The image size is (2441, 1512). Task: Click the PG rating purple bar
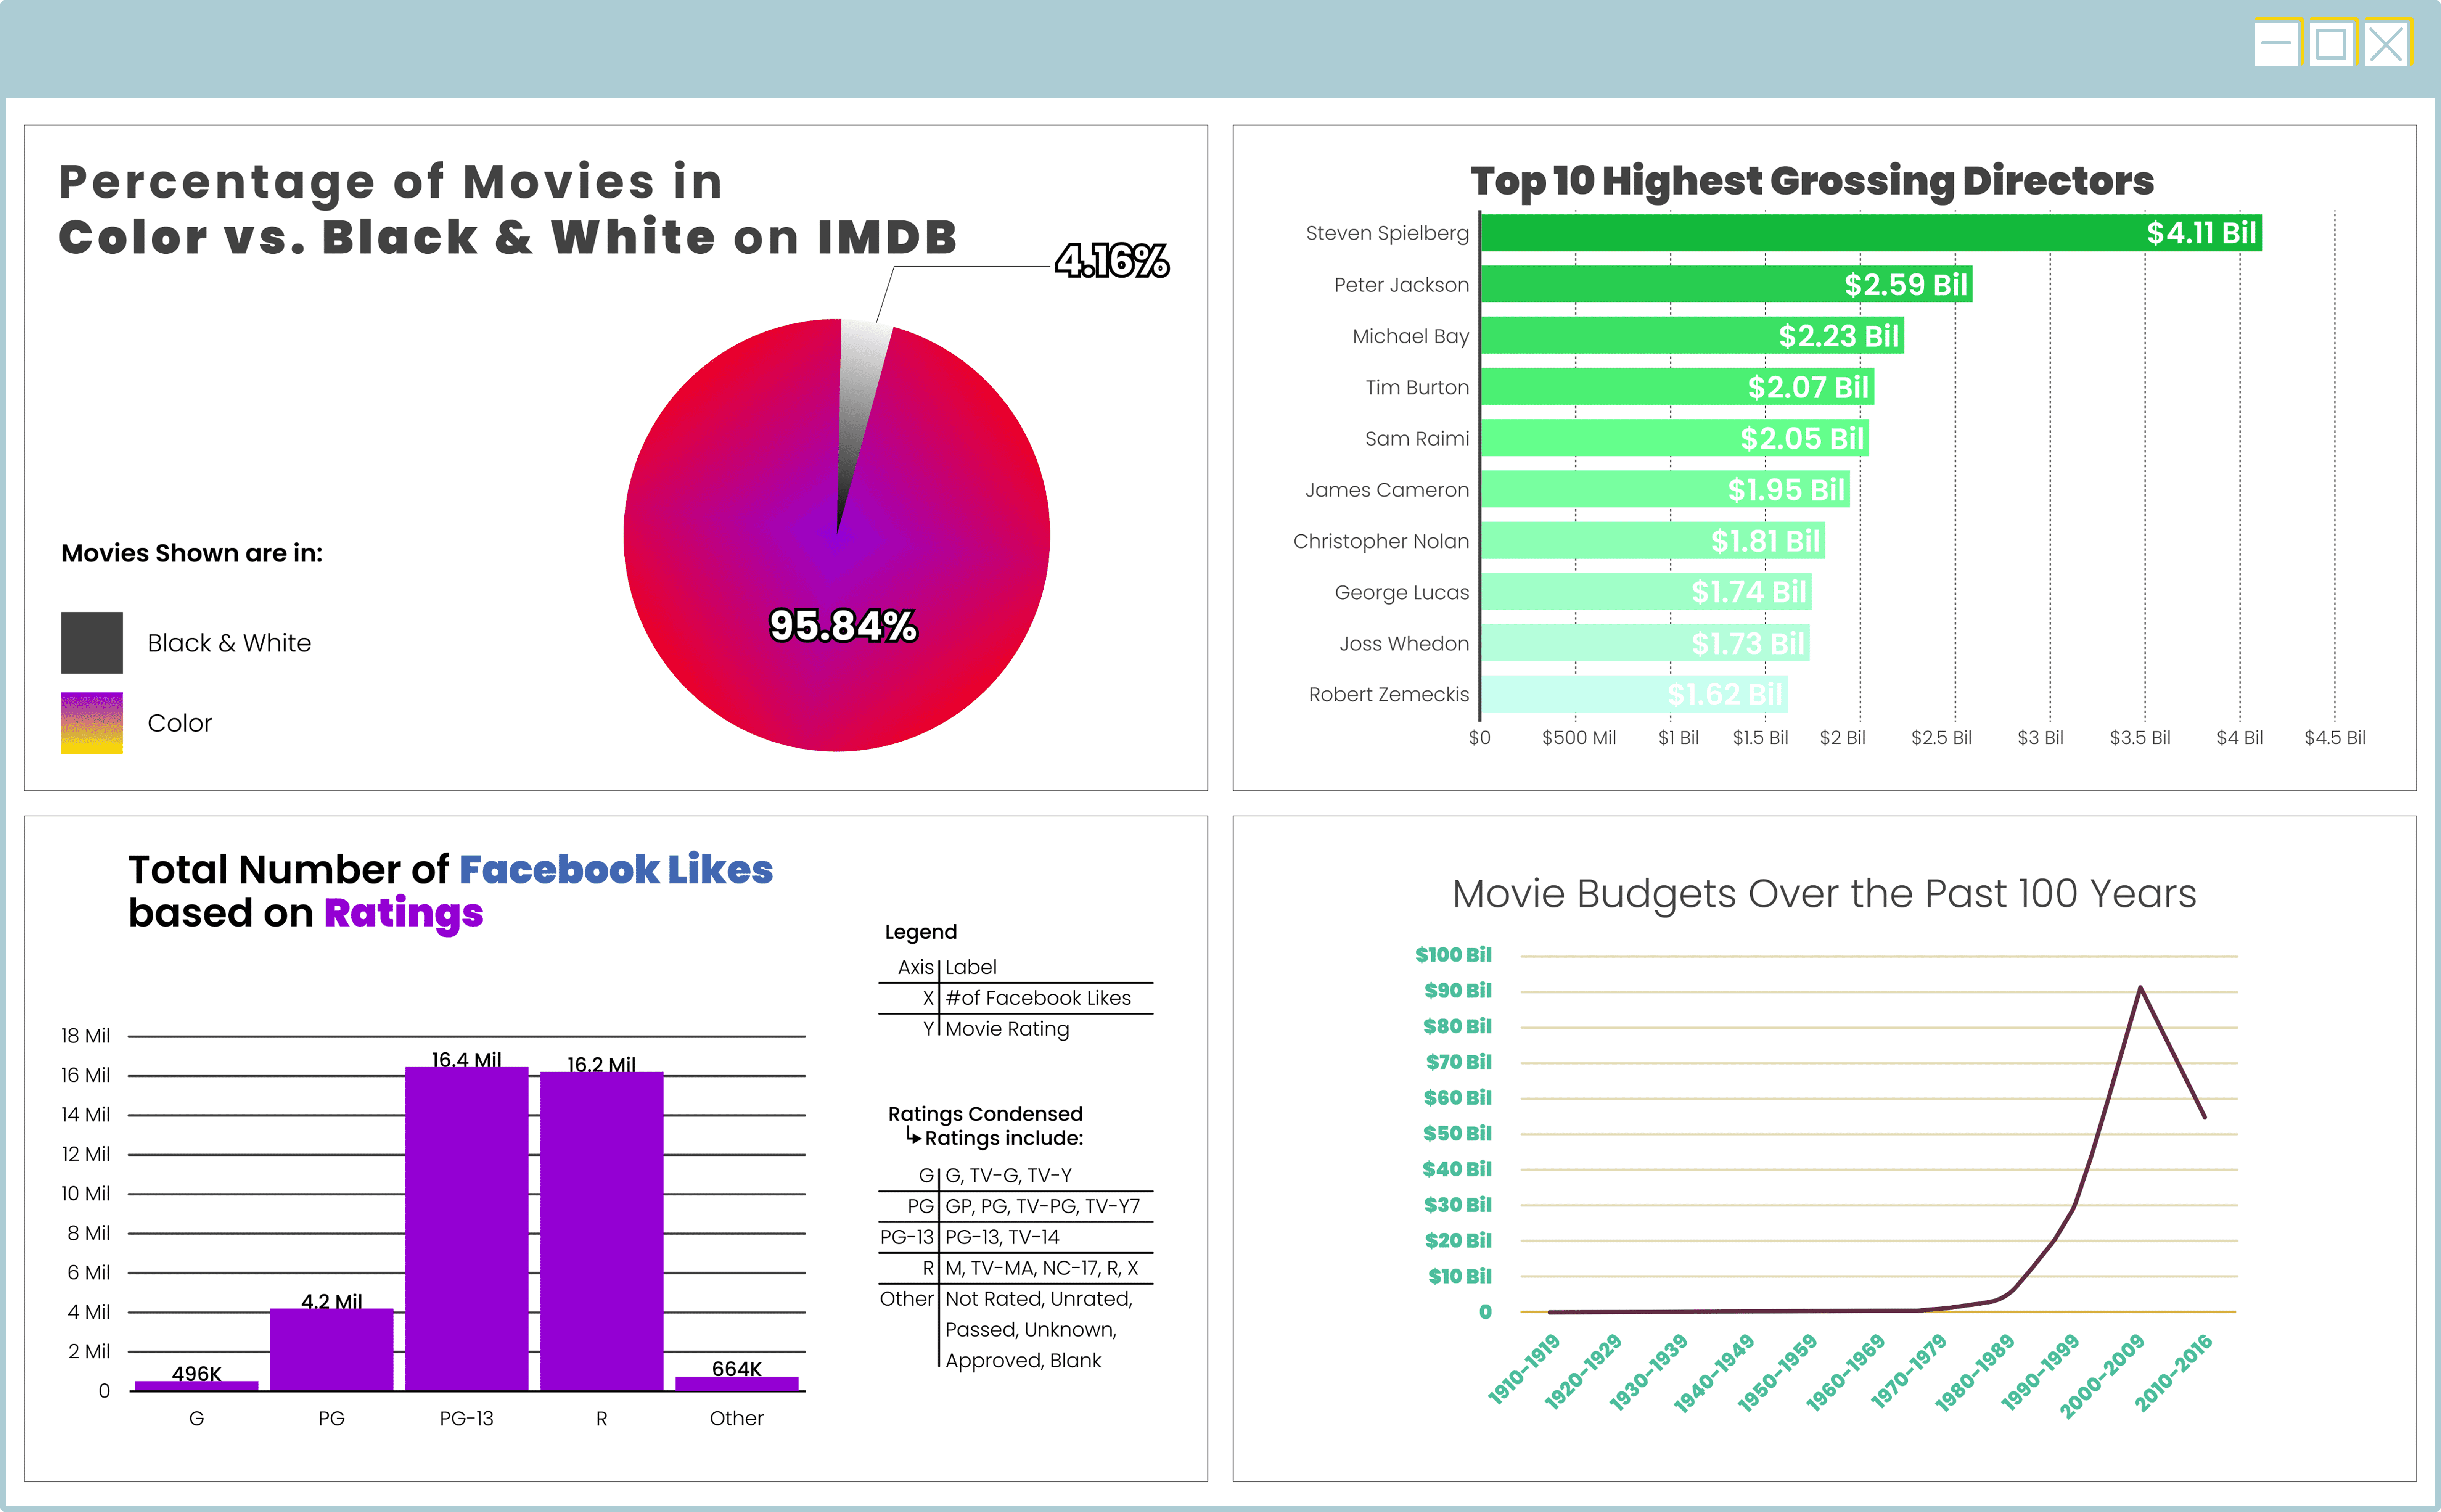coord(332,1350)
